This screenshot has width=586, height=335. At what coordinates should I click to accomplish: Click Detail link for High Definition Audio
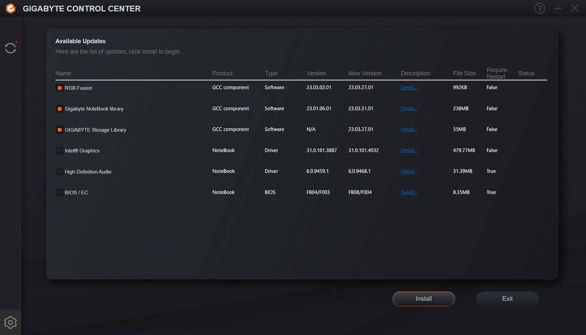[409, 171]
